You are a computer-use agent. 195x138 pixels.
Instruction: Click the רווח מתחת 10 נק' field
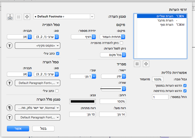point(83,114)
